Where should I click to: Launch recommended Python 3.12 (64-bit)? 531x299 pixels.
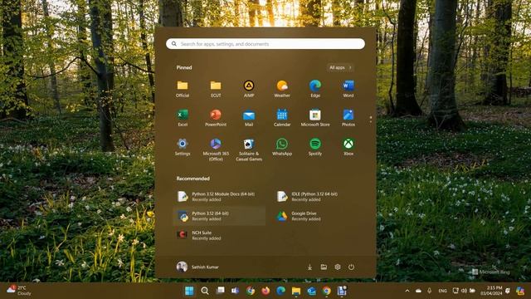click(219, 216)
